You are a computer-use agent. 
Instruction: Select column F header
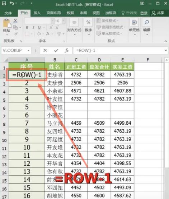148,60
